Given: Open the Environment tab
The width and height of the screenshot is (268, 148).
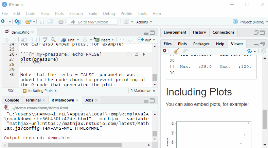Looking at the screenshot, I should tap(175, 32).
